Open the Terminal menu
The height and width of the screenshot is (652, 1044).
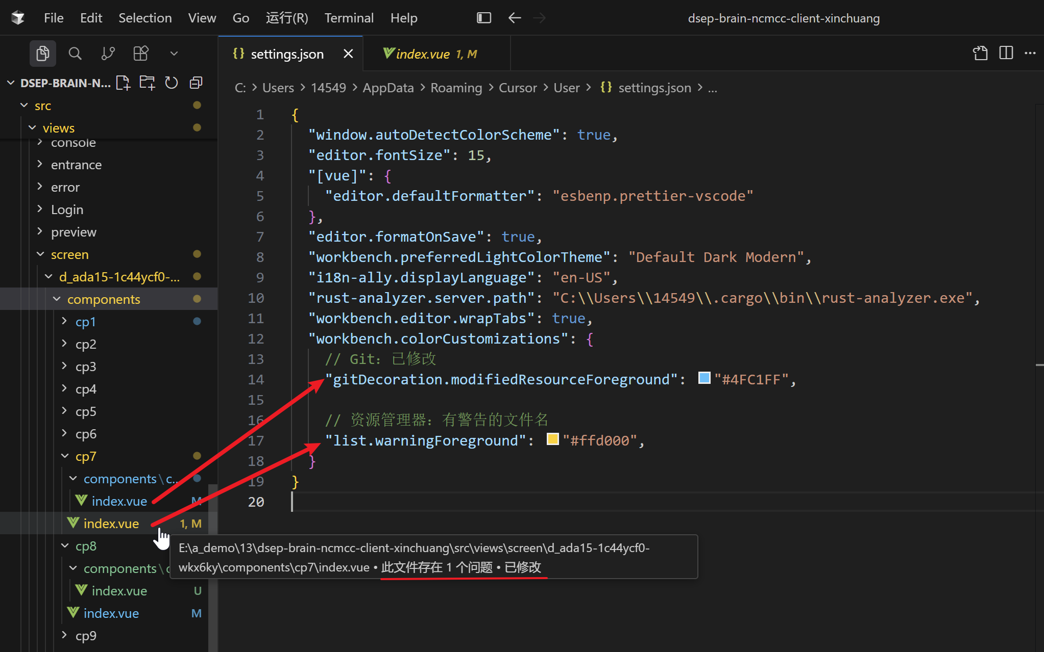coord(349,18)
